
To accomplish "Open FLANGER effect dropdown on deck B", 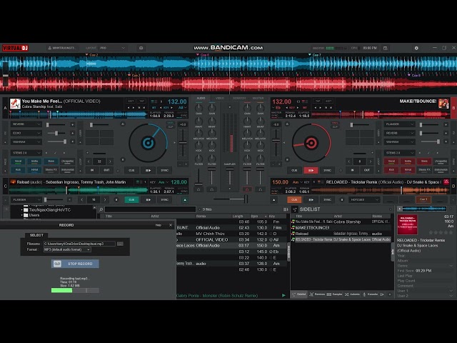I will 399,124.
